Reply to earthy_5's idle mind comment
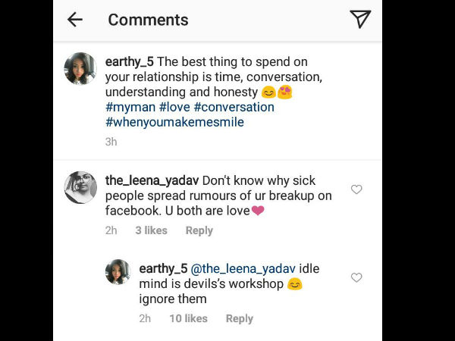The image size is (455, 341). (240, 319)
